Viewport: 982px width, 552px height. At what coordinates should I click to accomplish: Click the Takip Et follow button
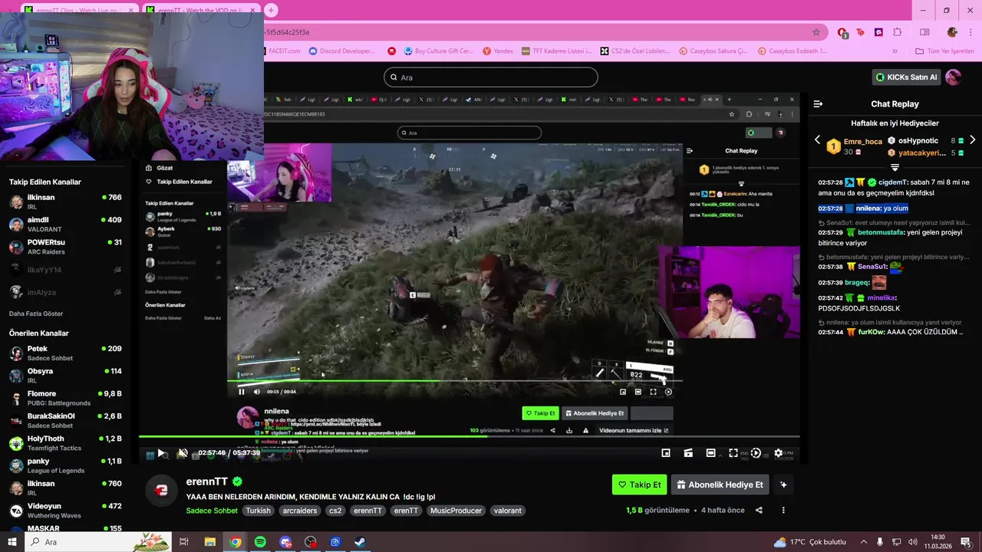(x=640, y=485)
